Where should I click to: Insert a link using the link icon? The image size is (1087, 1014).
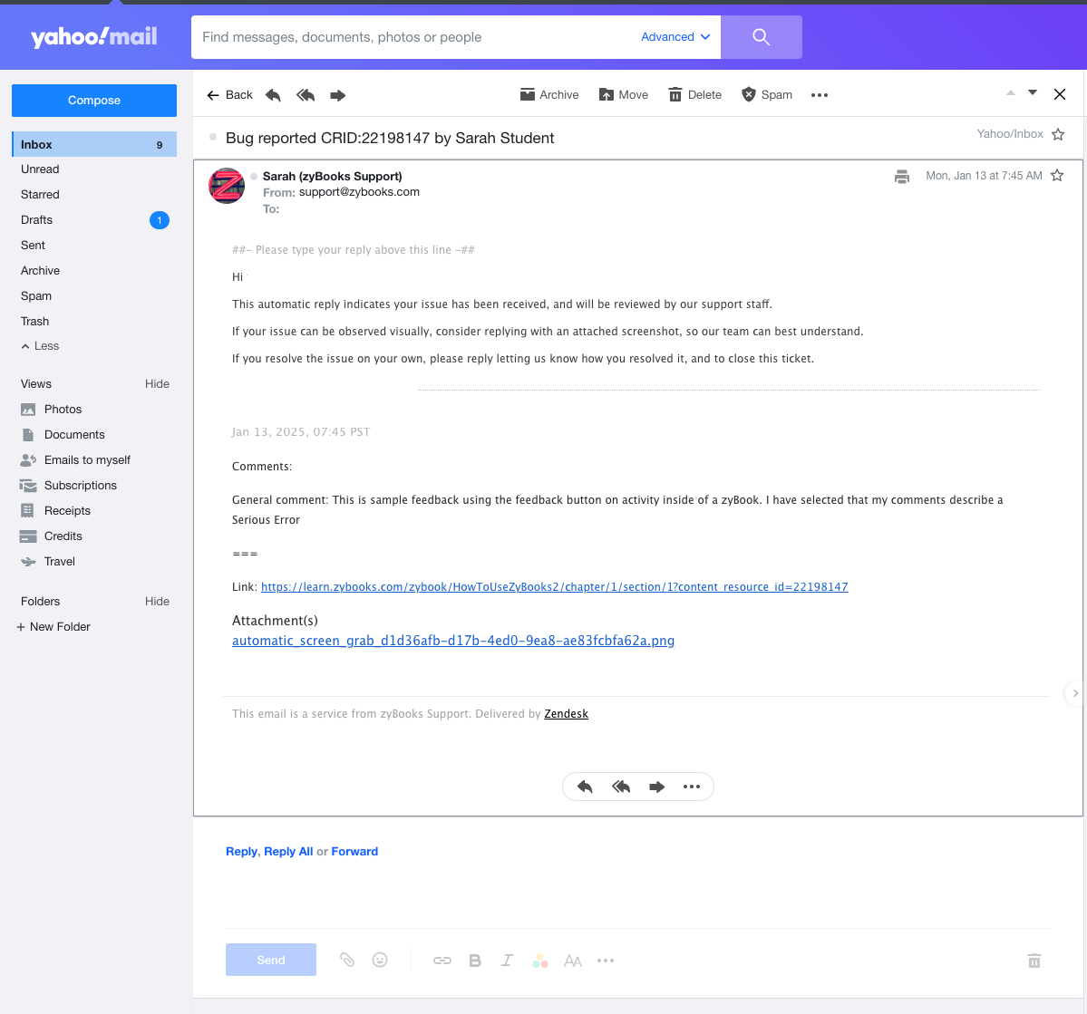(x=442, y=961)
